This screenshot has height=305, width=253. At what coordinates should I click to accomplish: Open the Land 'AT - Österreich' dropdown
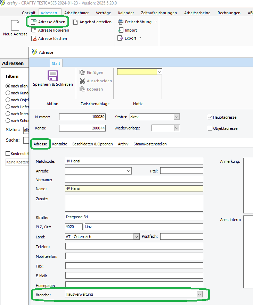point(136,237)
